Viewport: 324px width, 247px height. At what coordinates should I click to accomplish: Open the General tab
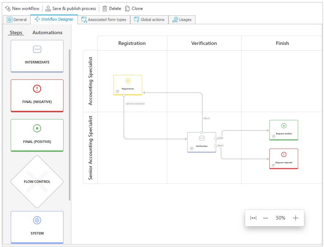click(17, 20)
